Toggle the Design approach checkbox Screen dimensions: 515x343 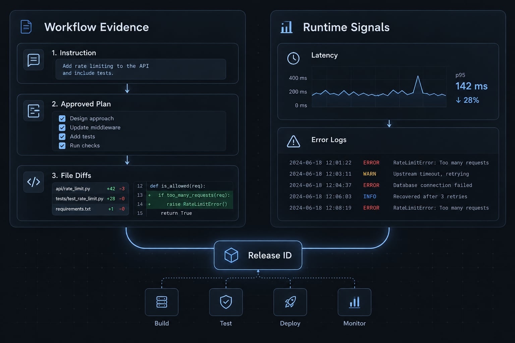click(62, 119)
